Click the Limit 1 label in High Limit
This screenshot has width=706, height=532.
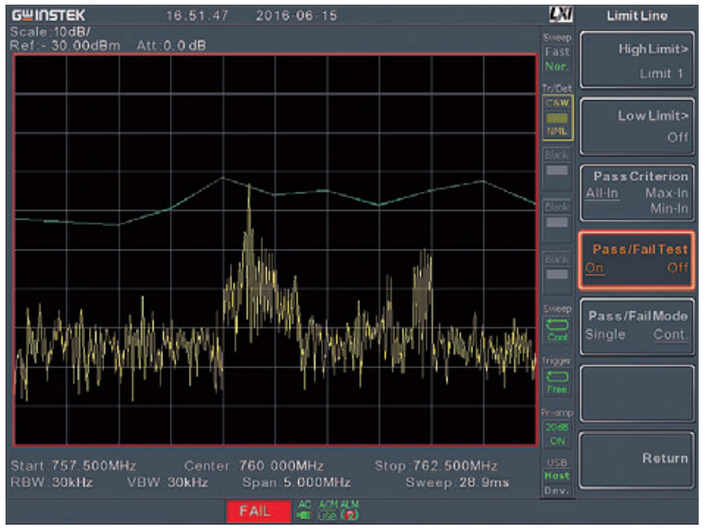pyautogui.click(x=661, y=73)
